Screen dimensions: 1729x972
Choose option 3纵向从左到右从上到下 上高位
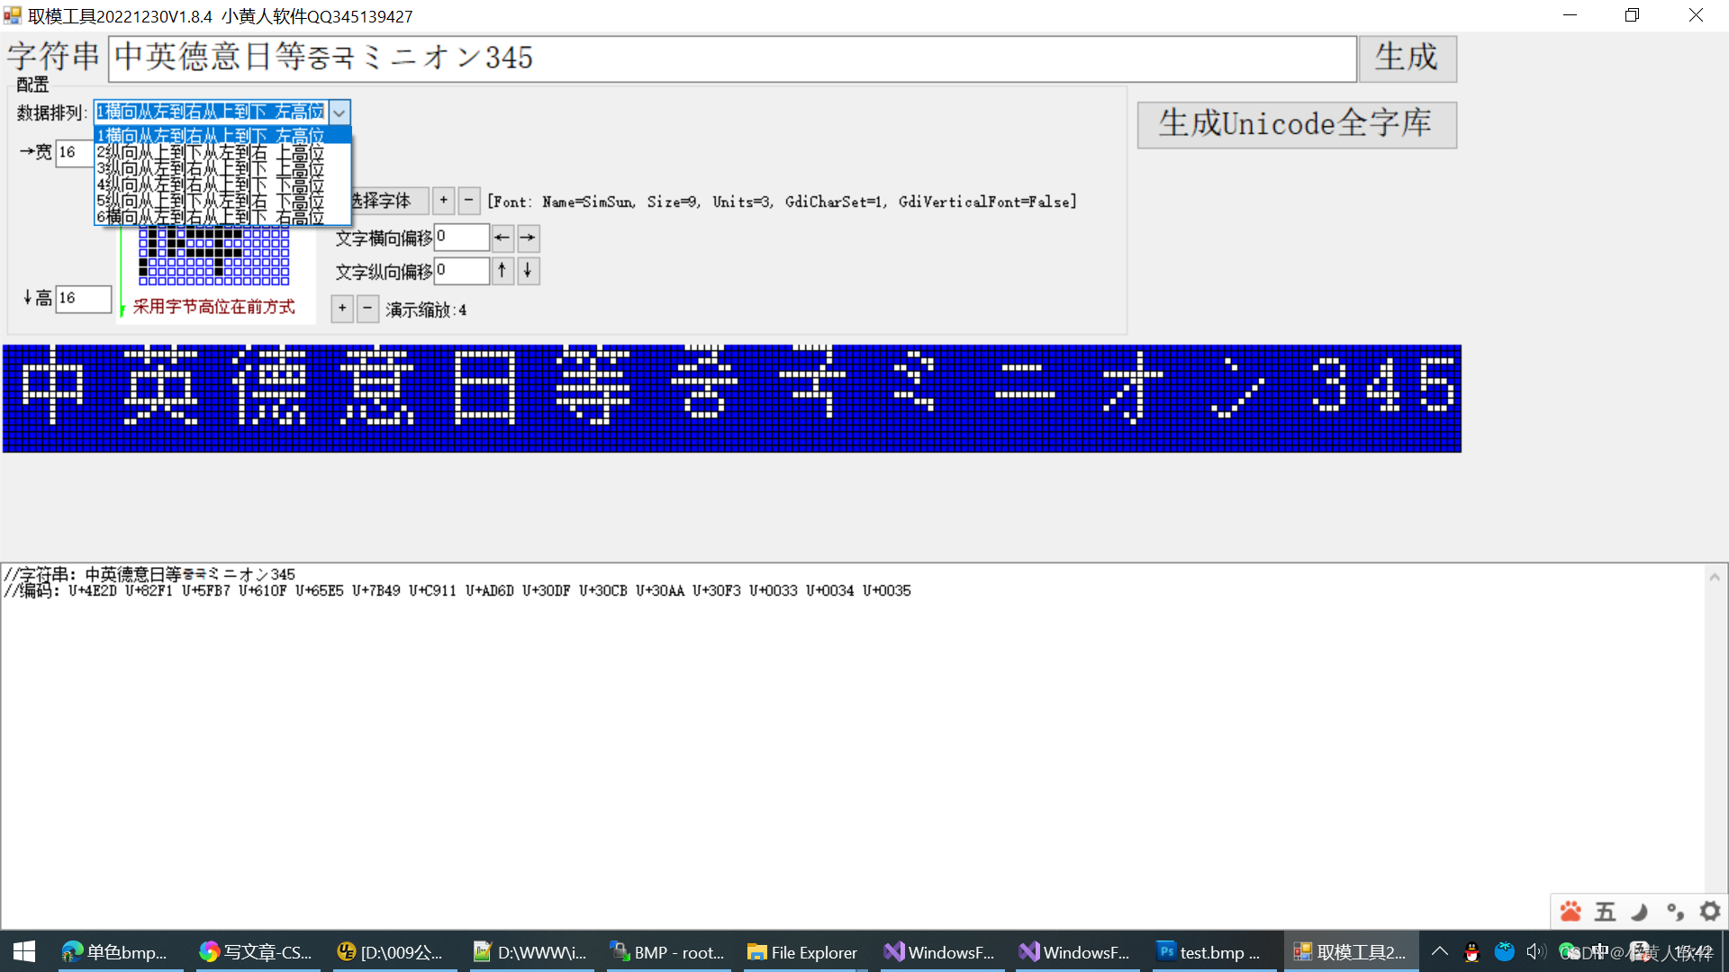click(x=212, y=169)
